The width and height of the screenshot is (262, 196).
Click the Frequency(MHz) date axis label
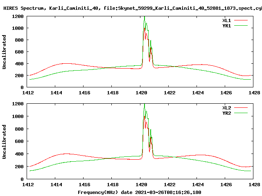tap(140, 192)
